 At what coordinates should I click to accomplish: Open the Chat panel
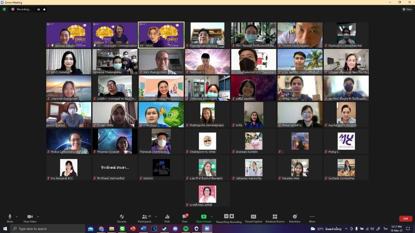click(x=184, y=218)
